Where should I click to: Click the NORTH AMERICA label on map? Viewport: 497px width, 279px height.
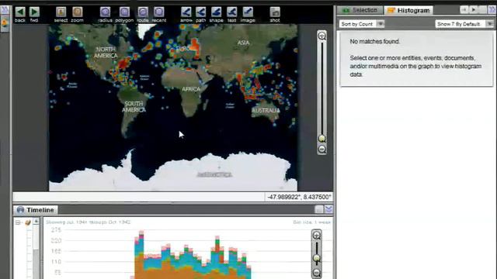point(106,53)
